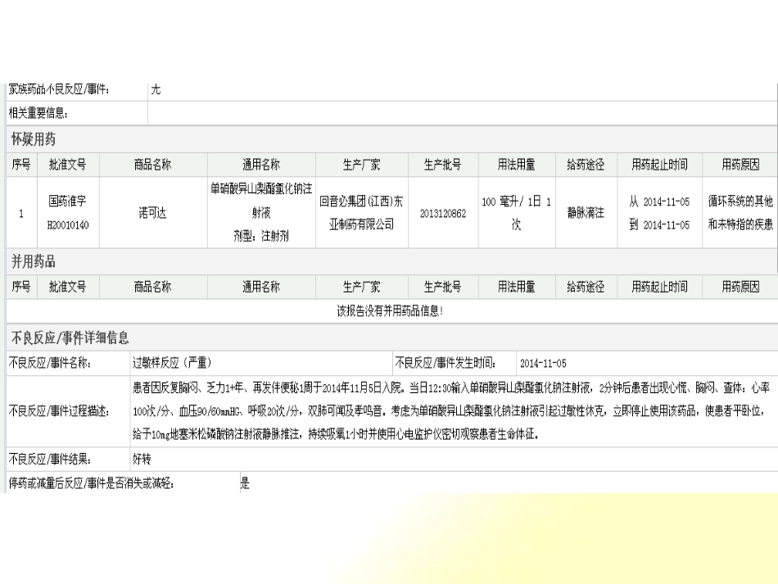Image resolution: width=778 pixels, height=584 pixels.
Task: Click dosage 100 毫升/ 1日 1次
Action: 517,213
